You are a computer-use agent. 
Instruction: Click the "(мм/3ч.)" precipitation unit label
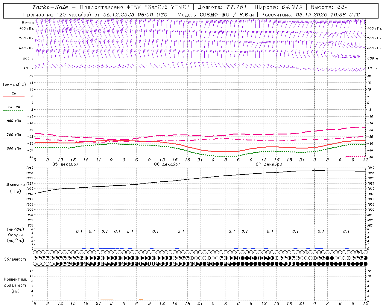point(16,229)
